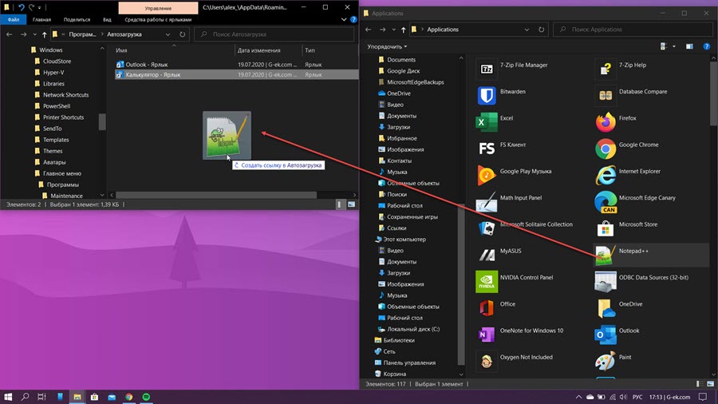Refresh the Автозагрузка folder view
Image resolution: width=718 pixels, height=404 pixels.
click(x=182, y=34)
